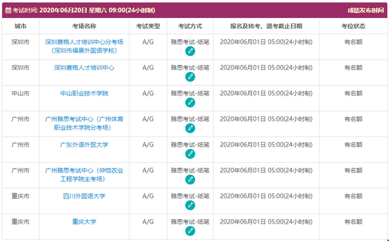The width and height of the screenshot is (389, 241).
Task: Click 雅思考试-纸笔 in 四川外国语大学 row
Action: tap(190, 196)
